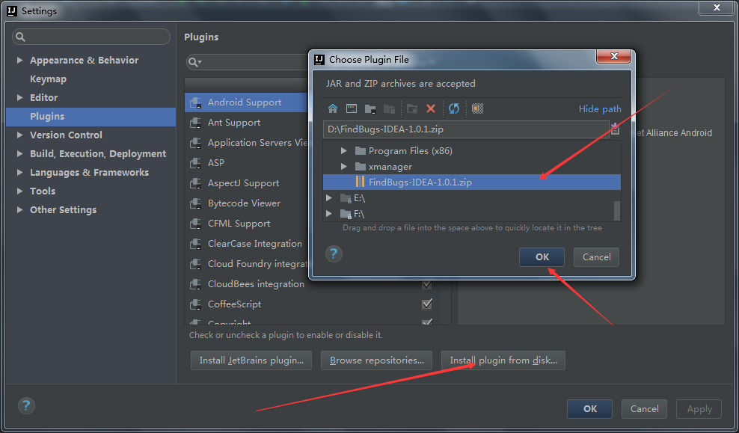
Task: Expand Languages & Frameworks settings
Action: pyautogui.click(x=19, y=173)
